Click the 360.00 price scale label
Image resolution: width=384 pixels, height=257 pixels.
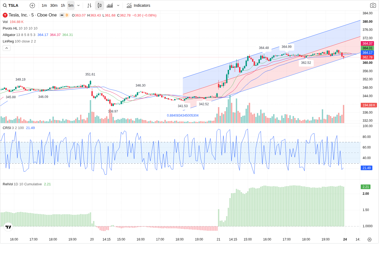[x=368, y=63]
